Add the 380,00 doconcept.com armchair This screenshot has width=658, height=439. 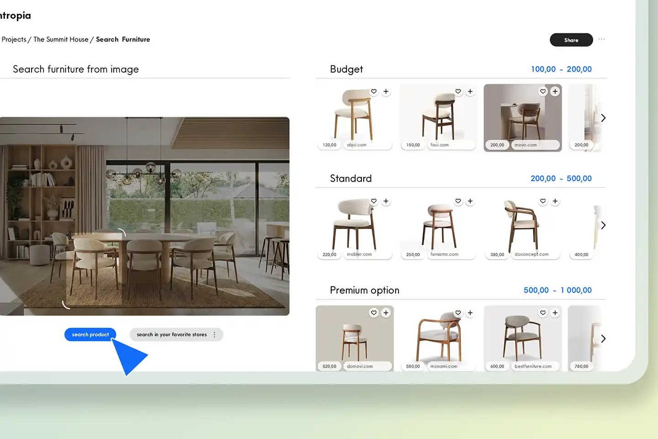555,201
